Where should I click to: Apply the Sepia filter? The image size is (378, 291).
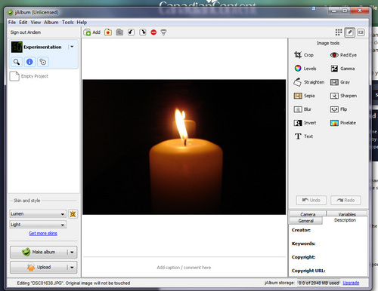coord(304,96)
